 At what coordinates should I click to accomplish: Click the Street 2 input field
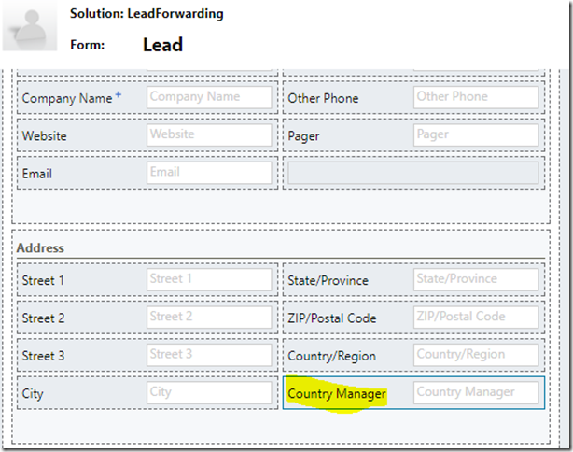point(209,318)
